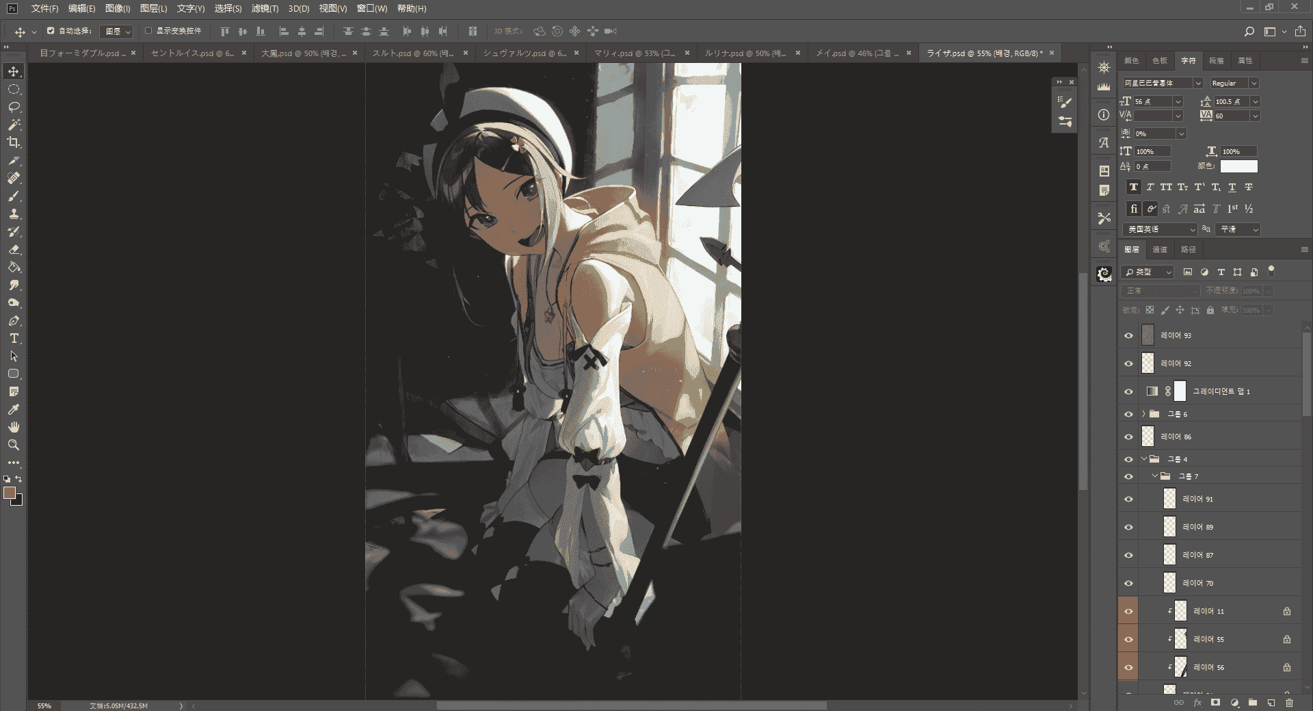Hide layer 레이어 86
Viewport: 1313px width, 711px height.
click(x=1128, y=437)
